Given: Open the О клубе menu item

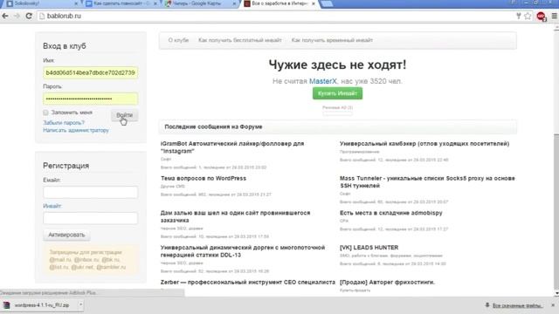Looking at the screenshot, I should point(178,40).
